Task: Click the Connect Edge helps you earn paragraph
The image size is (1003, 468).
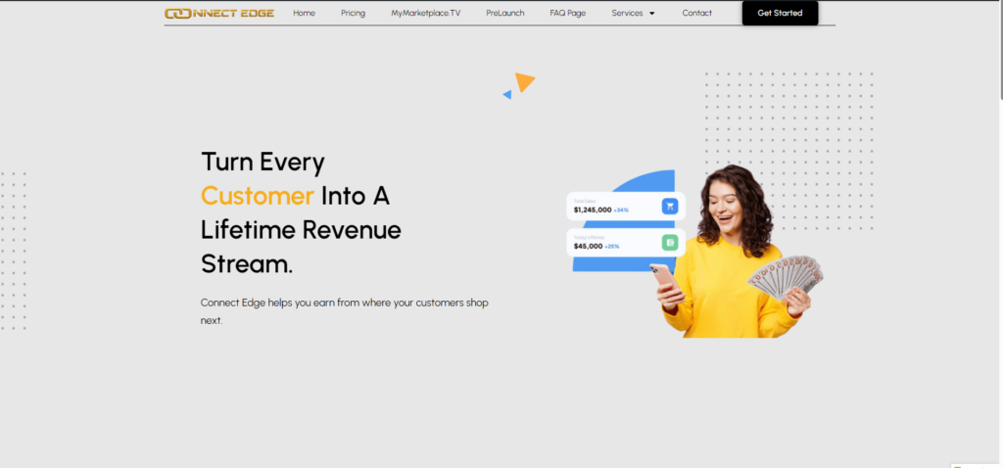Action: 344,310
